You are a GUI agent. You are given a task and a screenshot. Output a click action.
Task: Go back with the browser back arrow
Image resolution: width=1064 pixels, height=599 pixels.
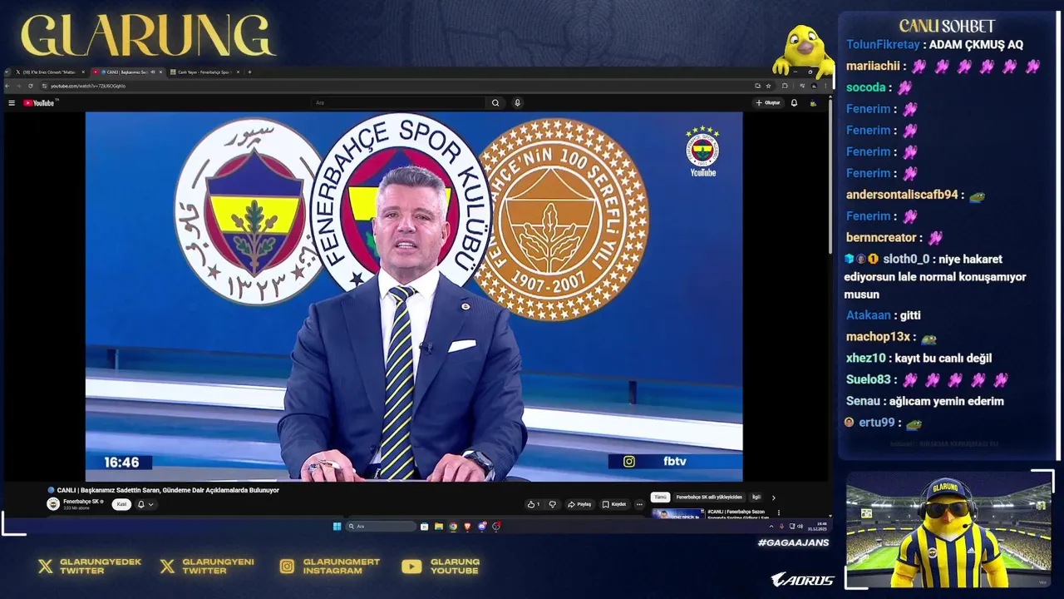[x=7, y=86]
